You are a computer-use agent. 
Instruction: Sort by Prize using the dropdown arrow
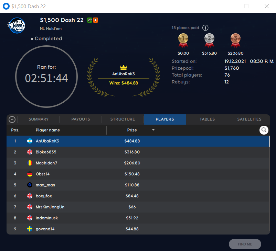pyautogui.click(x=153, y=130)
